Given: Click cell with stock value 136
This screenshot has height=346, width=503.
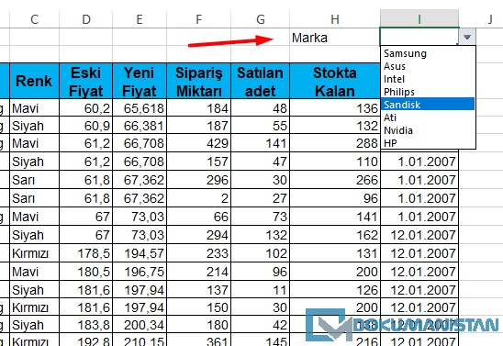Looking at the screenshot, I should coord(335,107).
